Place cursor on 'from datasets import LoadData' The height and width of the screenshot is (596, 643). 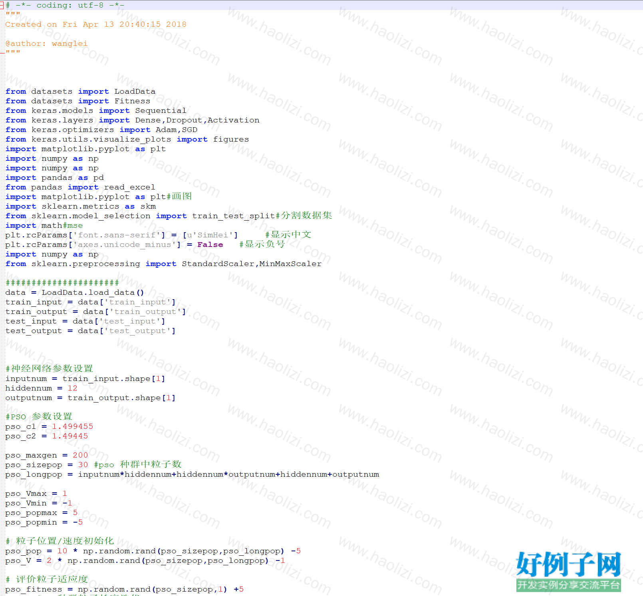click(80, 91)
